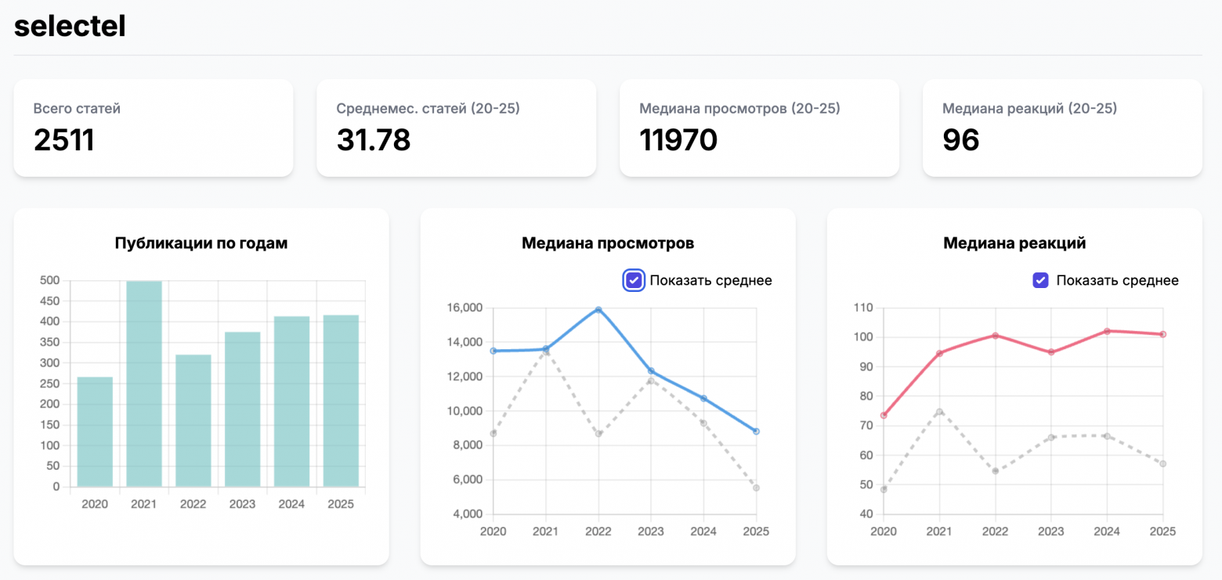Click the Медиана просмотров (20-25) card label
Screen dimensions: 1222x580
(739, 109)
